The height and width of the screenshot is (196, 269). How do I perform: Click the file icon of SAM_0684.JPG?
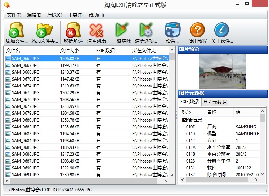coord(8,141)
